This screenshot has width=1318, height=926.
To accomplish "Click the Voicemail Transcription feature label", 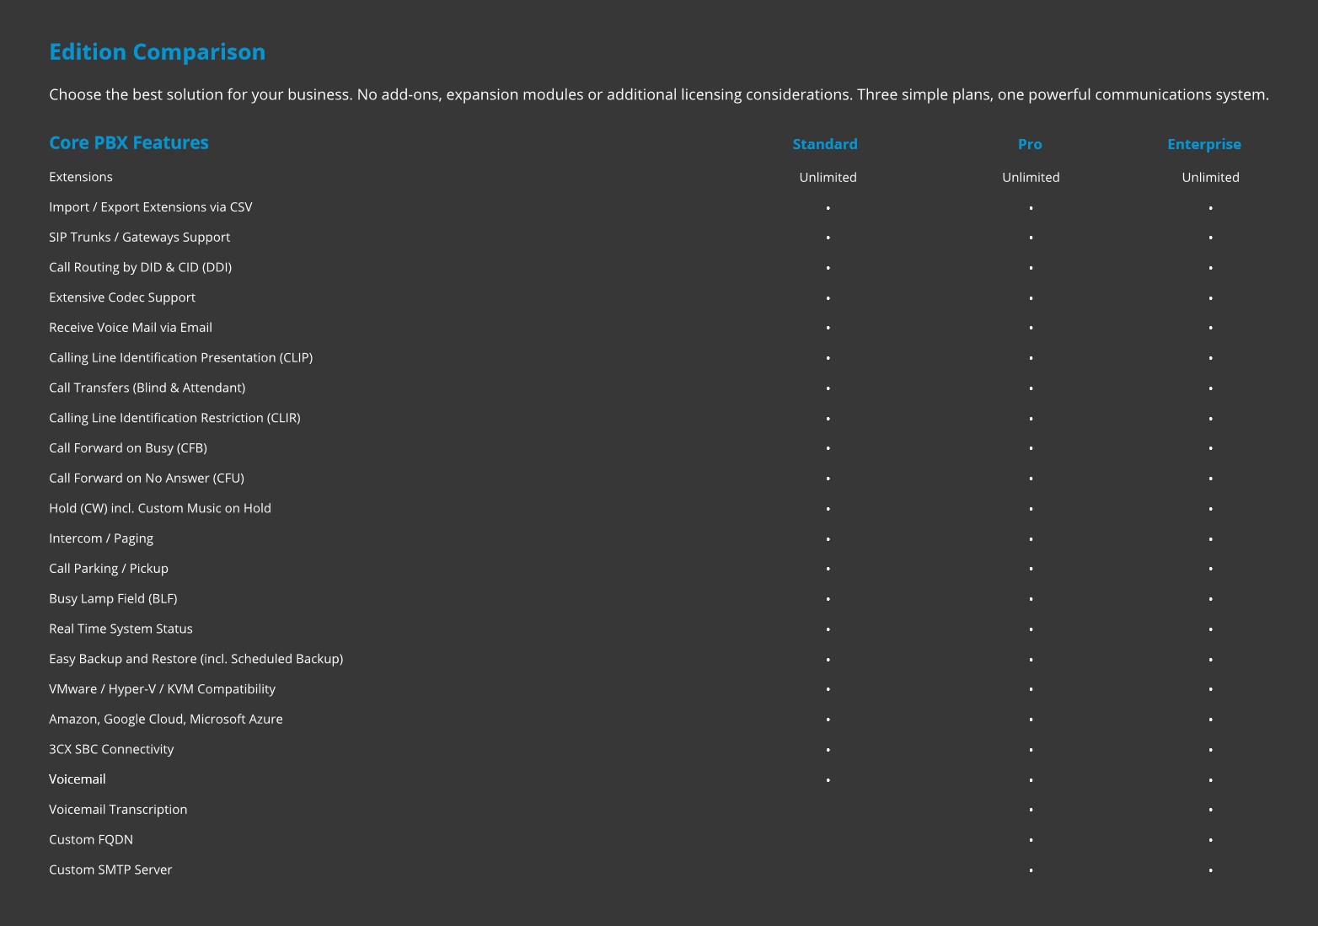I will point(118,810).
